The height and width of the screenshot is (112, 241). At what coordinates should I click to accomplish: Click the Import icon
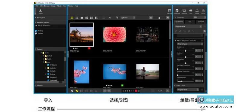(41, 11)
